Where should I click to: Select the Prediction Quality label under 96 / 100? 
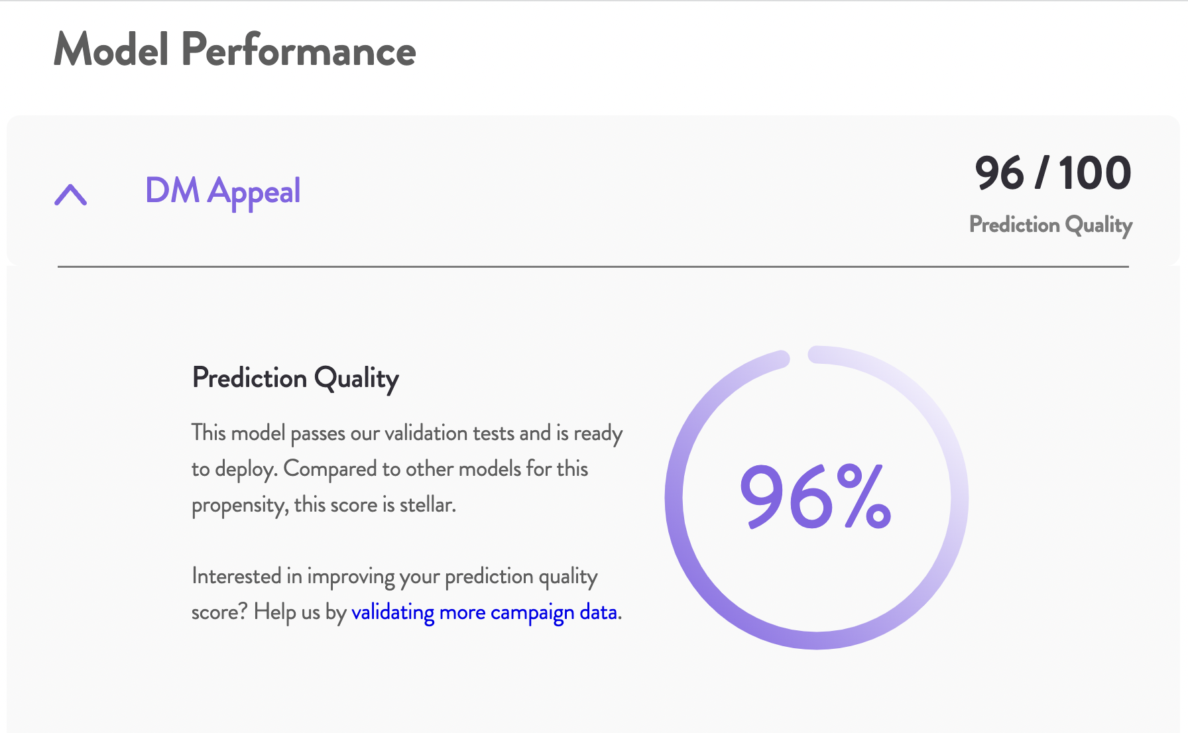pyautogui.click(x=1051, y=225)
